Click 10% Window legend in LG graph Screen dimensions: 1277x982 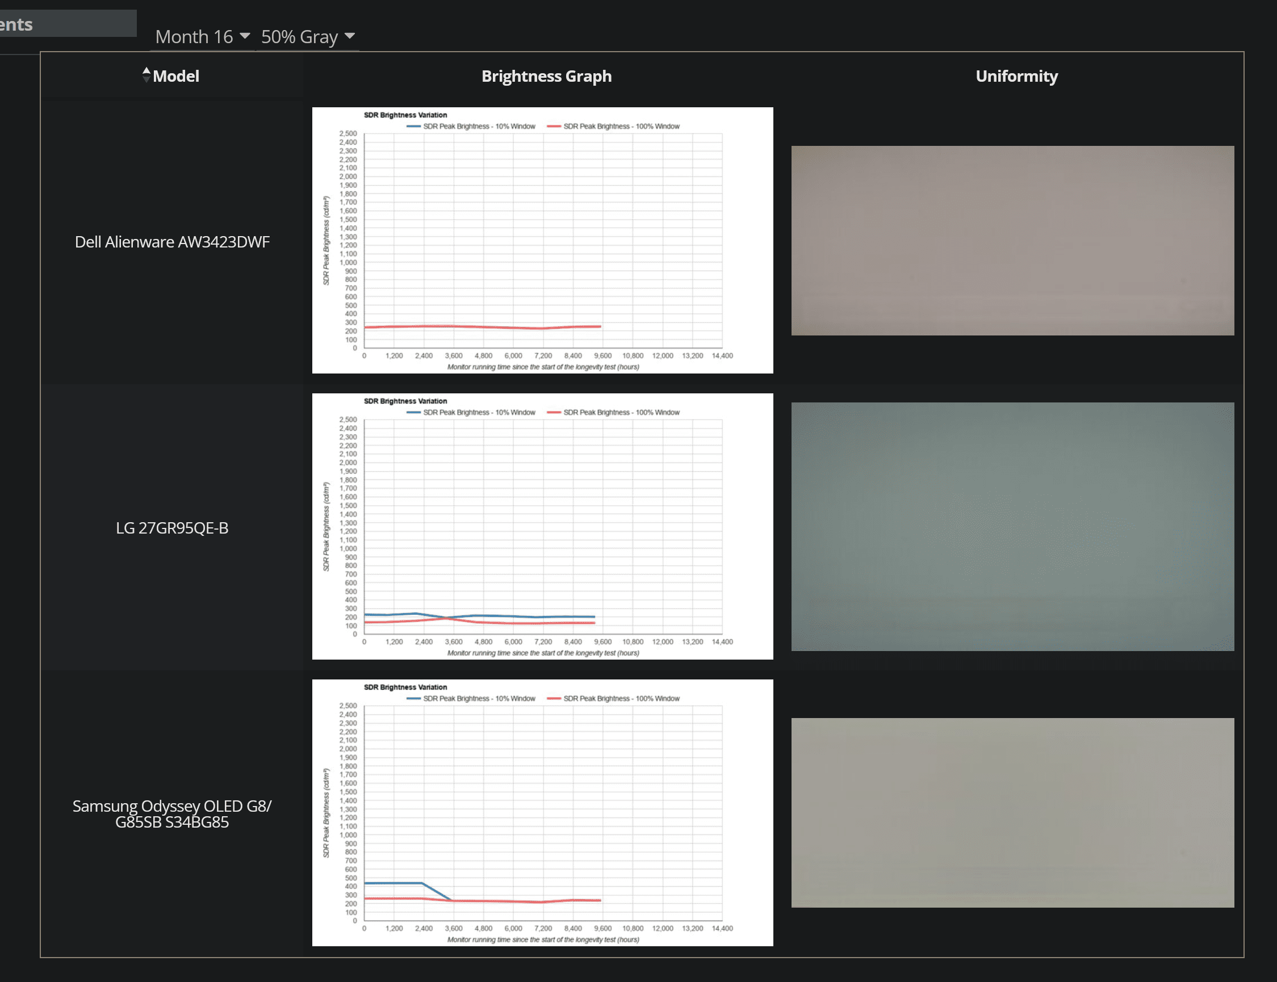coord(471,412)
